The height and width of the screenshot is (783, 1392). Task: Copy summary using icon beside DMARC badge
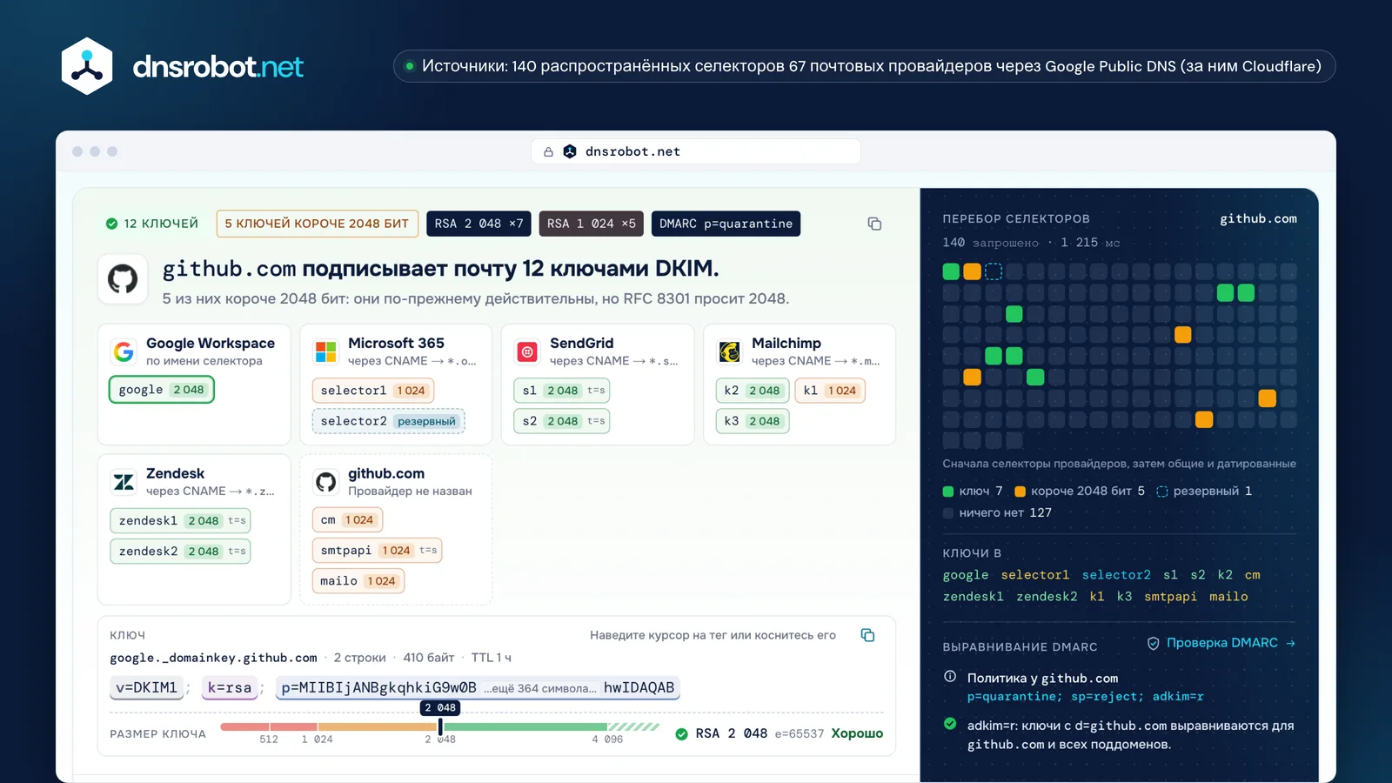coord(874,224)
